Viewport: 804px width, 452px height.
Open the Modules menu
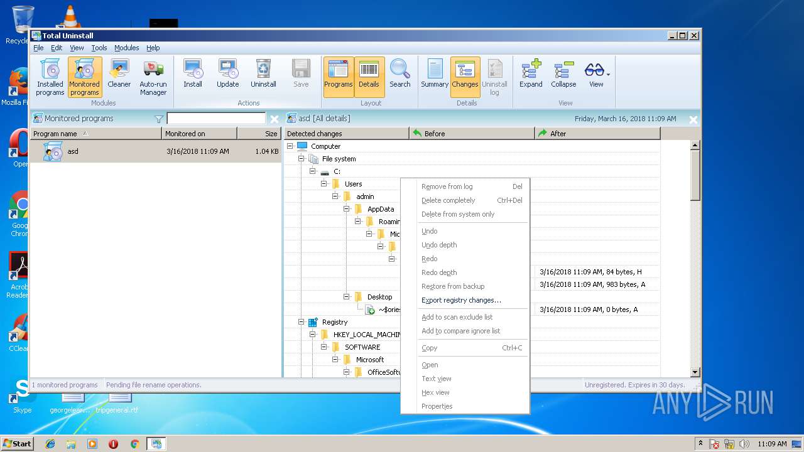(126, 48)
